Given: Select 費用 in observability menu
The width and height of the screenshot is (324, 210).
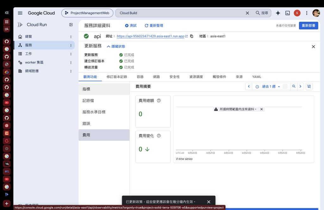Looking at the screenshot, I should click(x=104, y=135).
